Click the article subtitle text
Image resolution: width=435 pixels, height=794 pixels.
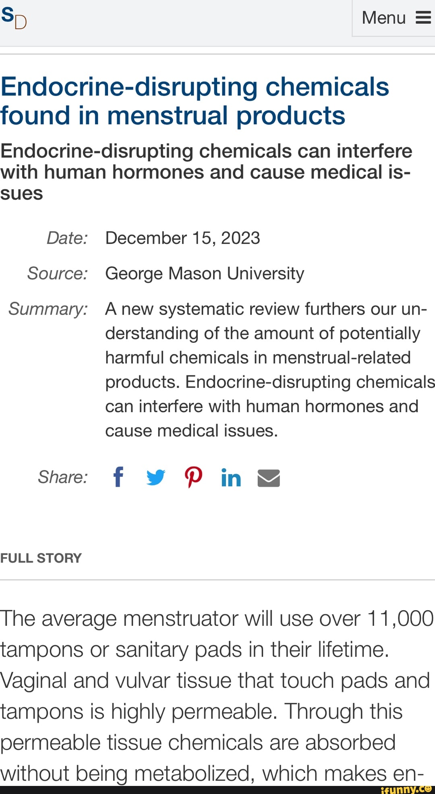pos(205,172)
